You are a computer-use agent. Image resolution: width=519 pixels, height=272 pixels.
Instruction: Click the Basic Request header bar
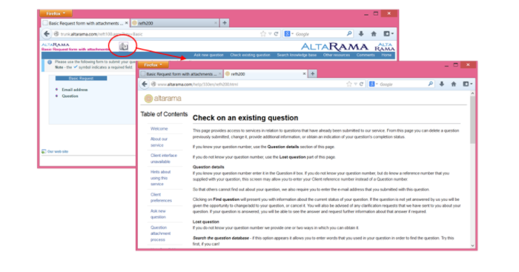point(81,79)
